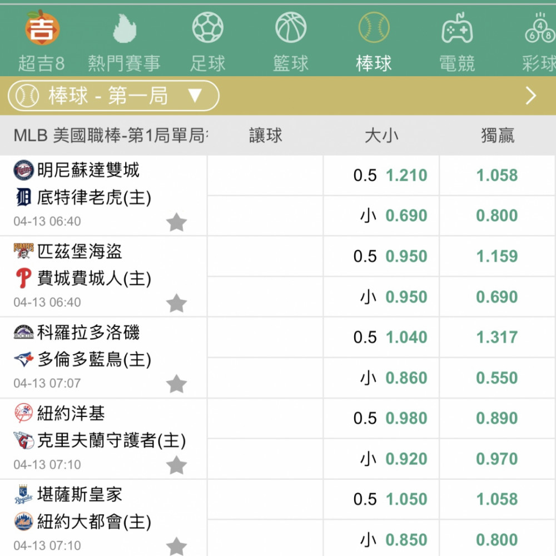Image resolution: width=556 pixels, height=556 pixels.
Task: Bet over 0.5 at 0.950 for 海盜 game
Action: 381,256
